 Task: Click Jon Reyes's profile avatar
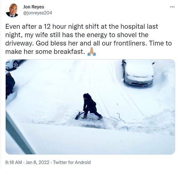(x=12, y=10)
